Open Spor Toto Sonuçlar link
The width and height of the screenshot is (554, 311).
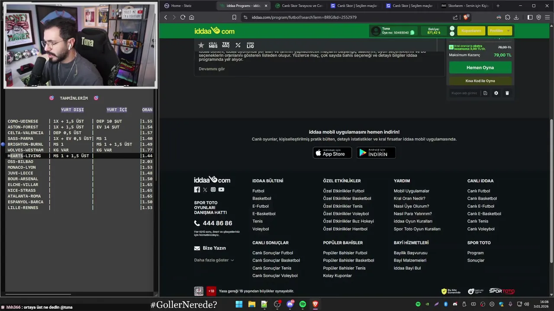[476, 260]
